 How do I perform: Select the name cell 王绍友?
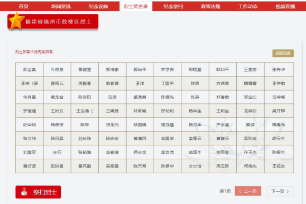[279, 166]
